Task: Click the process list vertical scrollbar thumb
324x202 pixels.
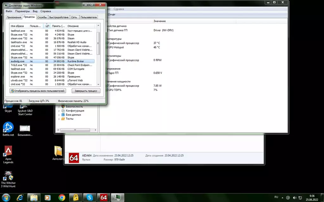Action: coord(98,43)
